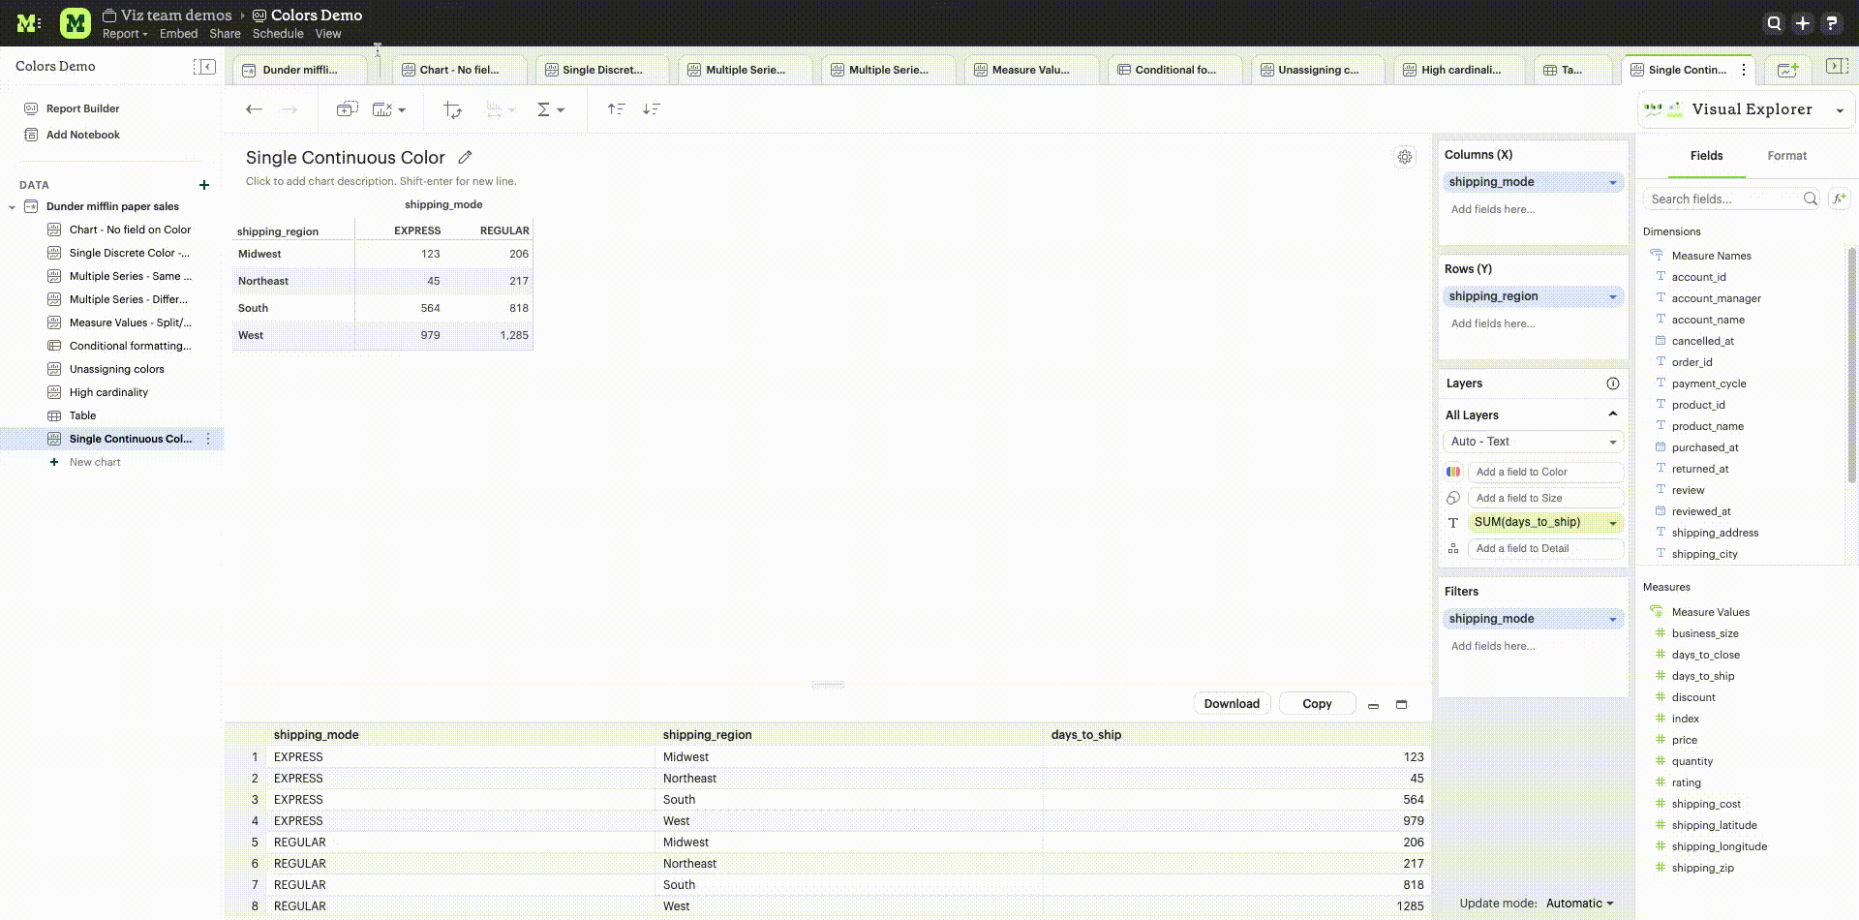Click the add calculated field icon
The height and width of the screenshot is (920, 1859).
1839,199
